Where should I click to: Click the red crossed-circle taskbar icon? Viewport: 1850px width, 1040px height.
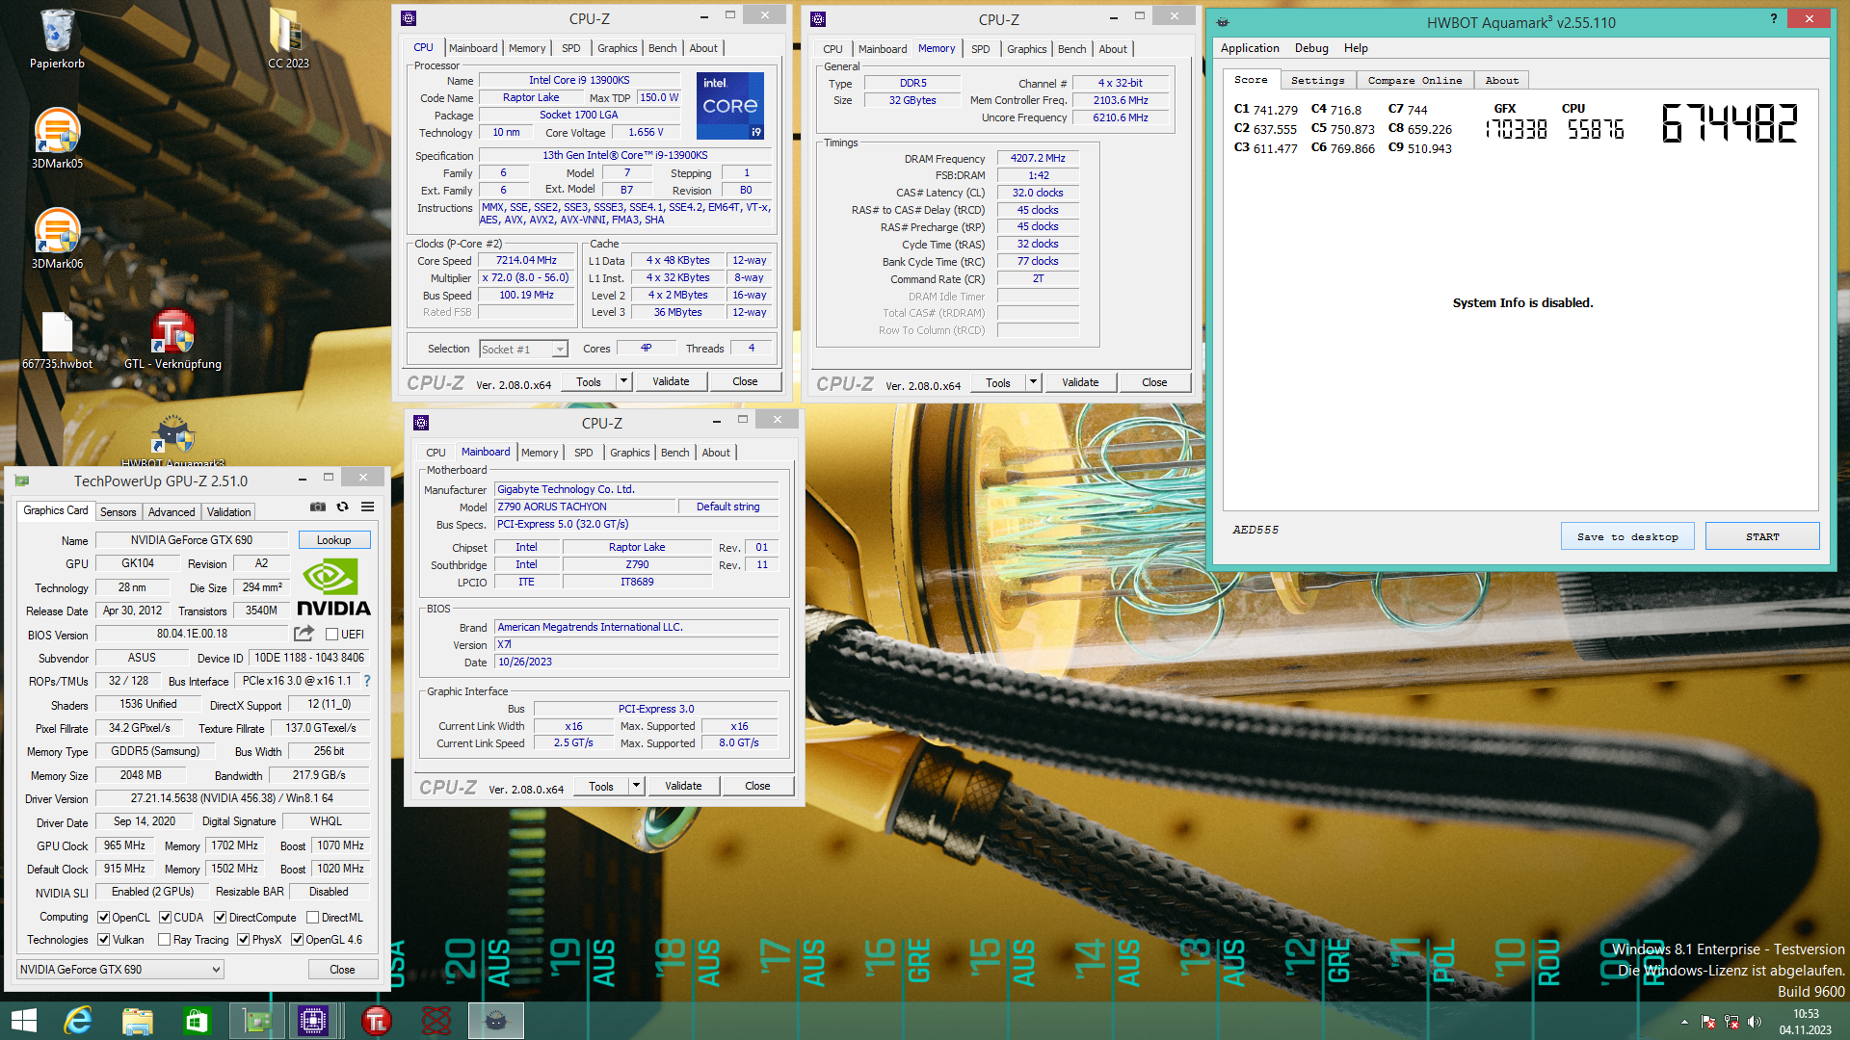(436, 1021)
